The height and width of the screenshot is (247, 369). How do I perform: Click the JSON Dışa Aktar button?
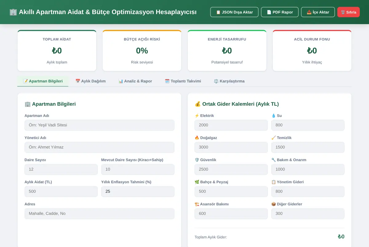pyautogui.click(x=234, y=12)
